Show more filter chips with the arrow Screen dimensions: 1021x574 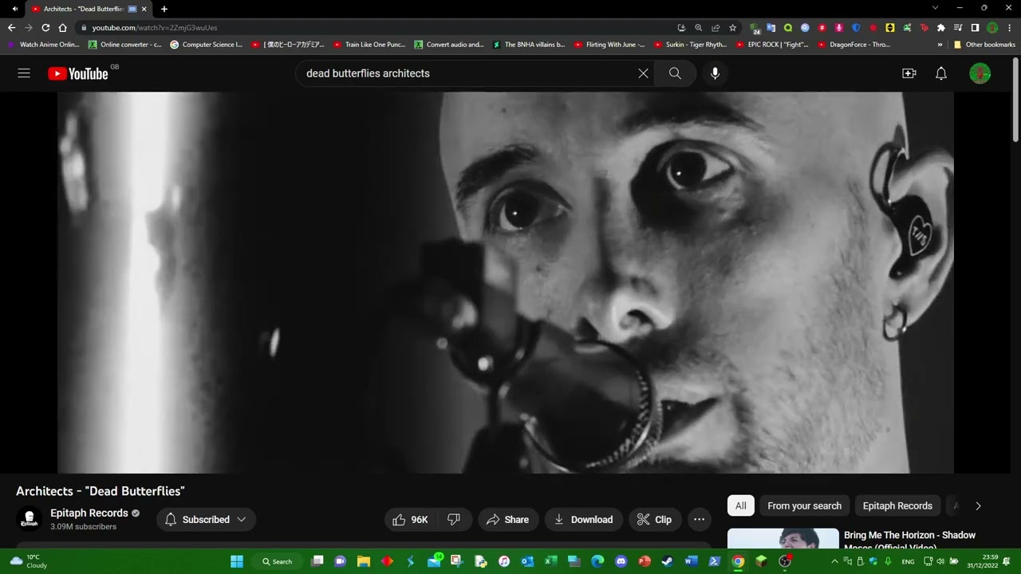click(978, 506)
